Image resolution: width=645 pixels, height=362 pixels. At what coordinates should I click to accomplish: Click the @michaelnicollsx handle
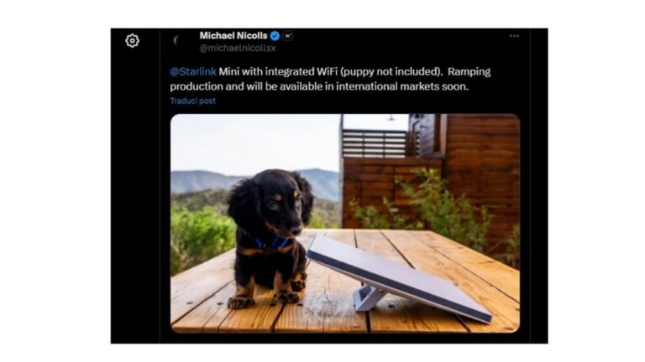click(238, 48)
